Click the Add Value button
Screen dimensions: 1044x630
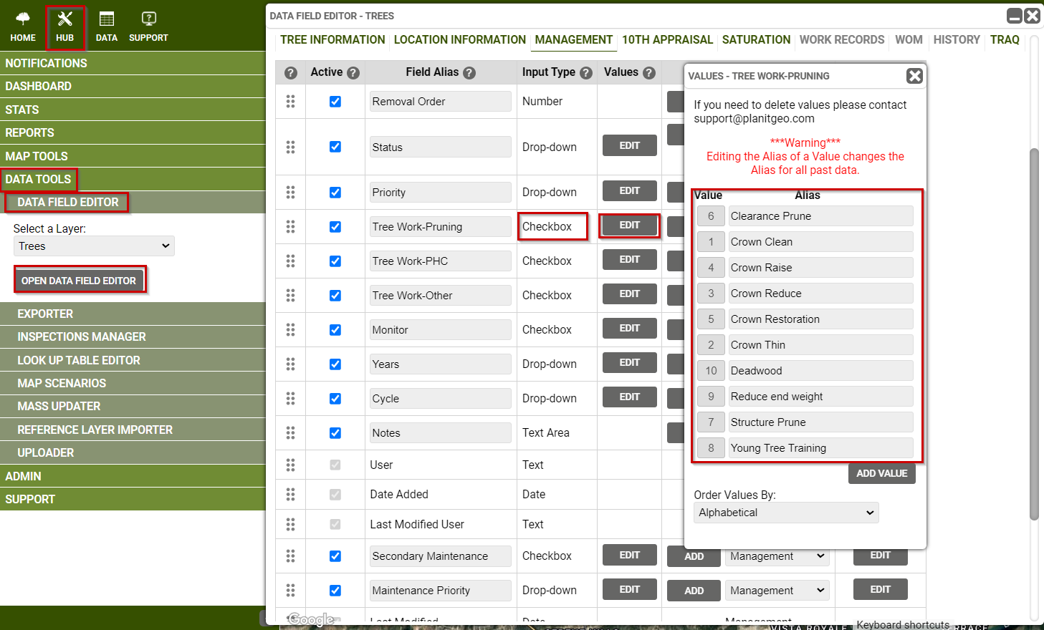coord(881,473)
